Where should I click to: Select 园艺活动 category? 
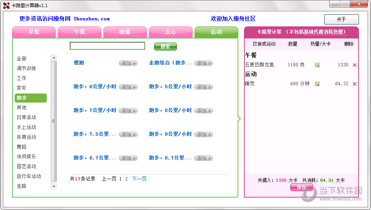pos(26,167)
